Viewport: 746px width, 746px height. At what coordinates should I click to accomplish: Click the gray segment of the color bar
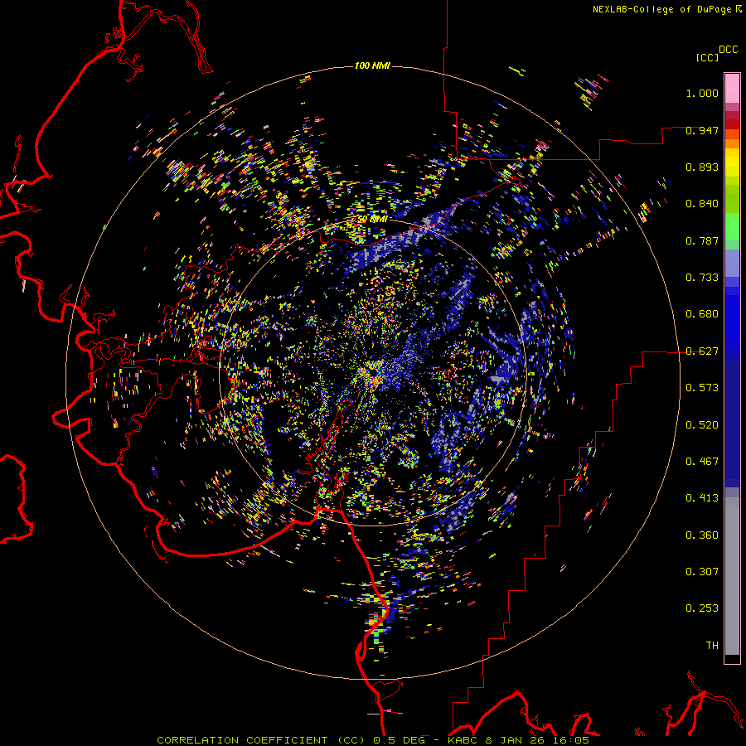[732, 576]
